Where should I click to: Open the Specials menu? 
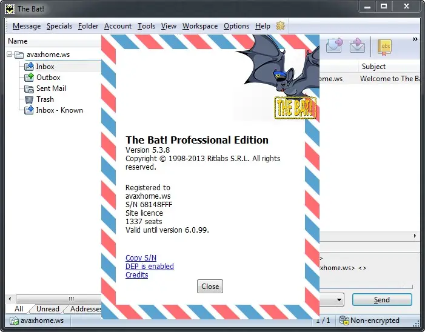coord(59,26)
